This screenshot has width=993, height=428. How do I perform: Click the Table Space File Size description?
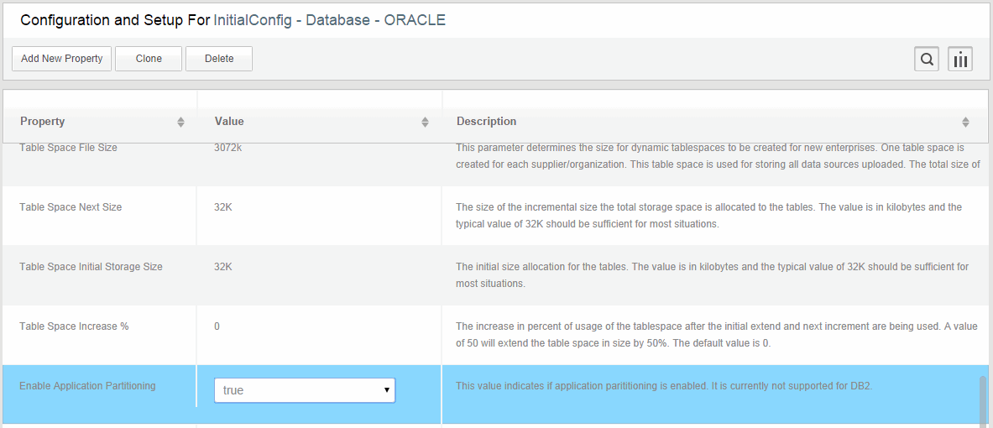point(719,156)
